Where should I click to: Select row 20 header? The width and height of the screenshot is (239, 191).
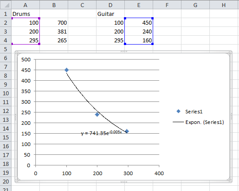(x=6, y=181)
